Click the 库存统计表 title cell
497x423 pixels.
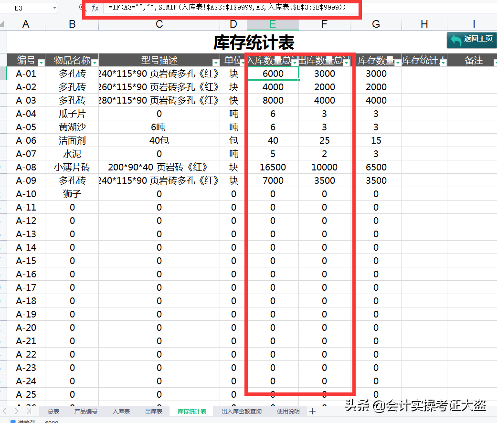tap(254, 42)
